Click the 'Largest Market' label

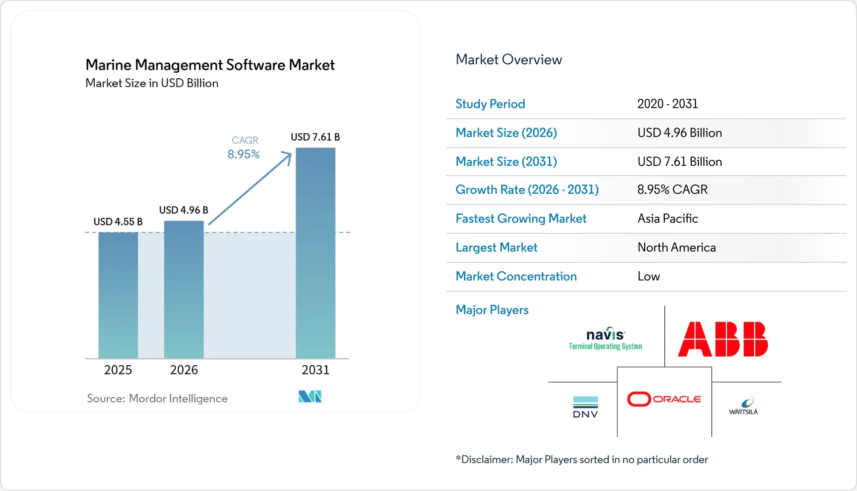point(497,247)
